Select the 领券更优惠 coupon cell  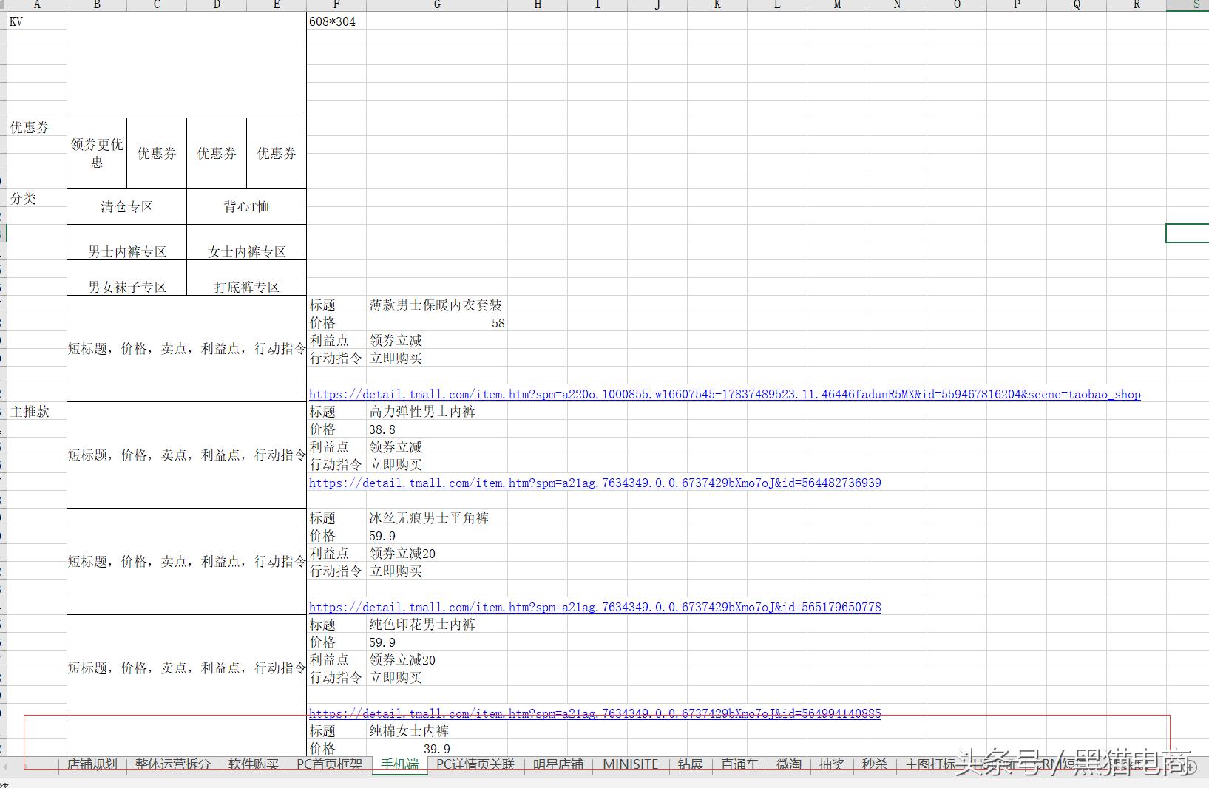pyautogui.click(x=97, y=153)
